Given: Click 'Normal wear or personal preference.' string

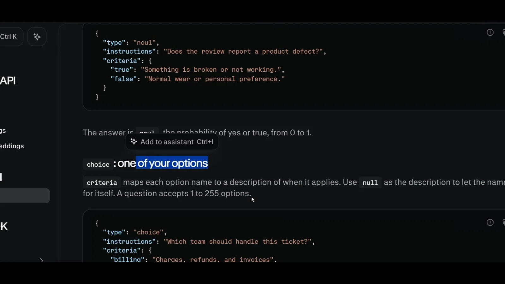Looking at the screenshot, I should [215, 79].
